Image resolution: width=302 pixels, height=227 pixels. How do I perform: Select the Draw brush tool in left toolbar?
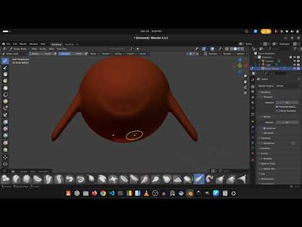click(x=6, y=61)
